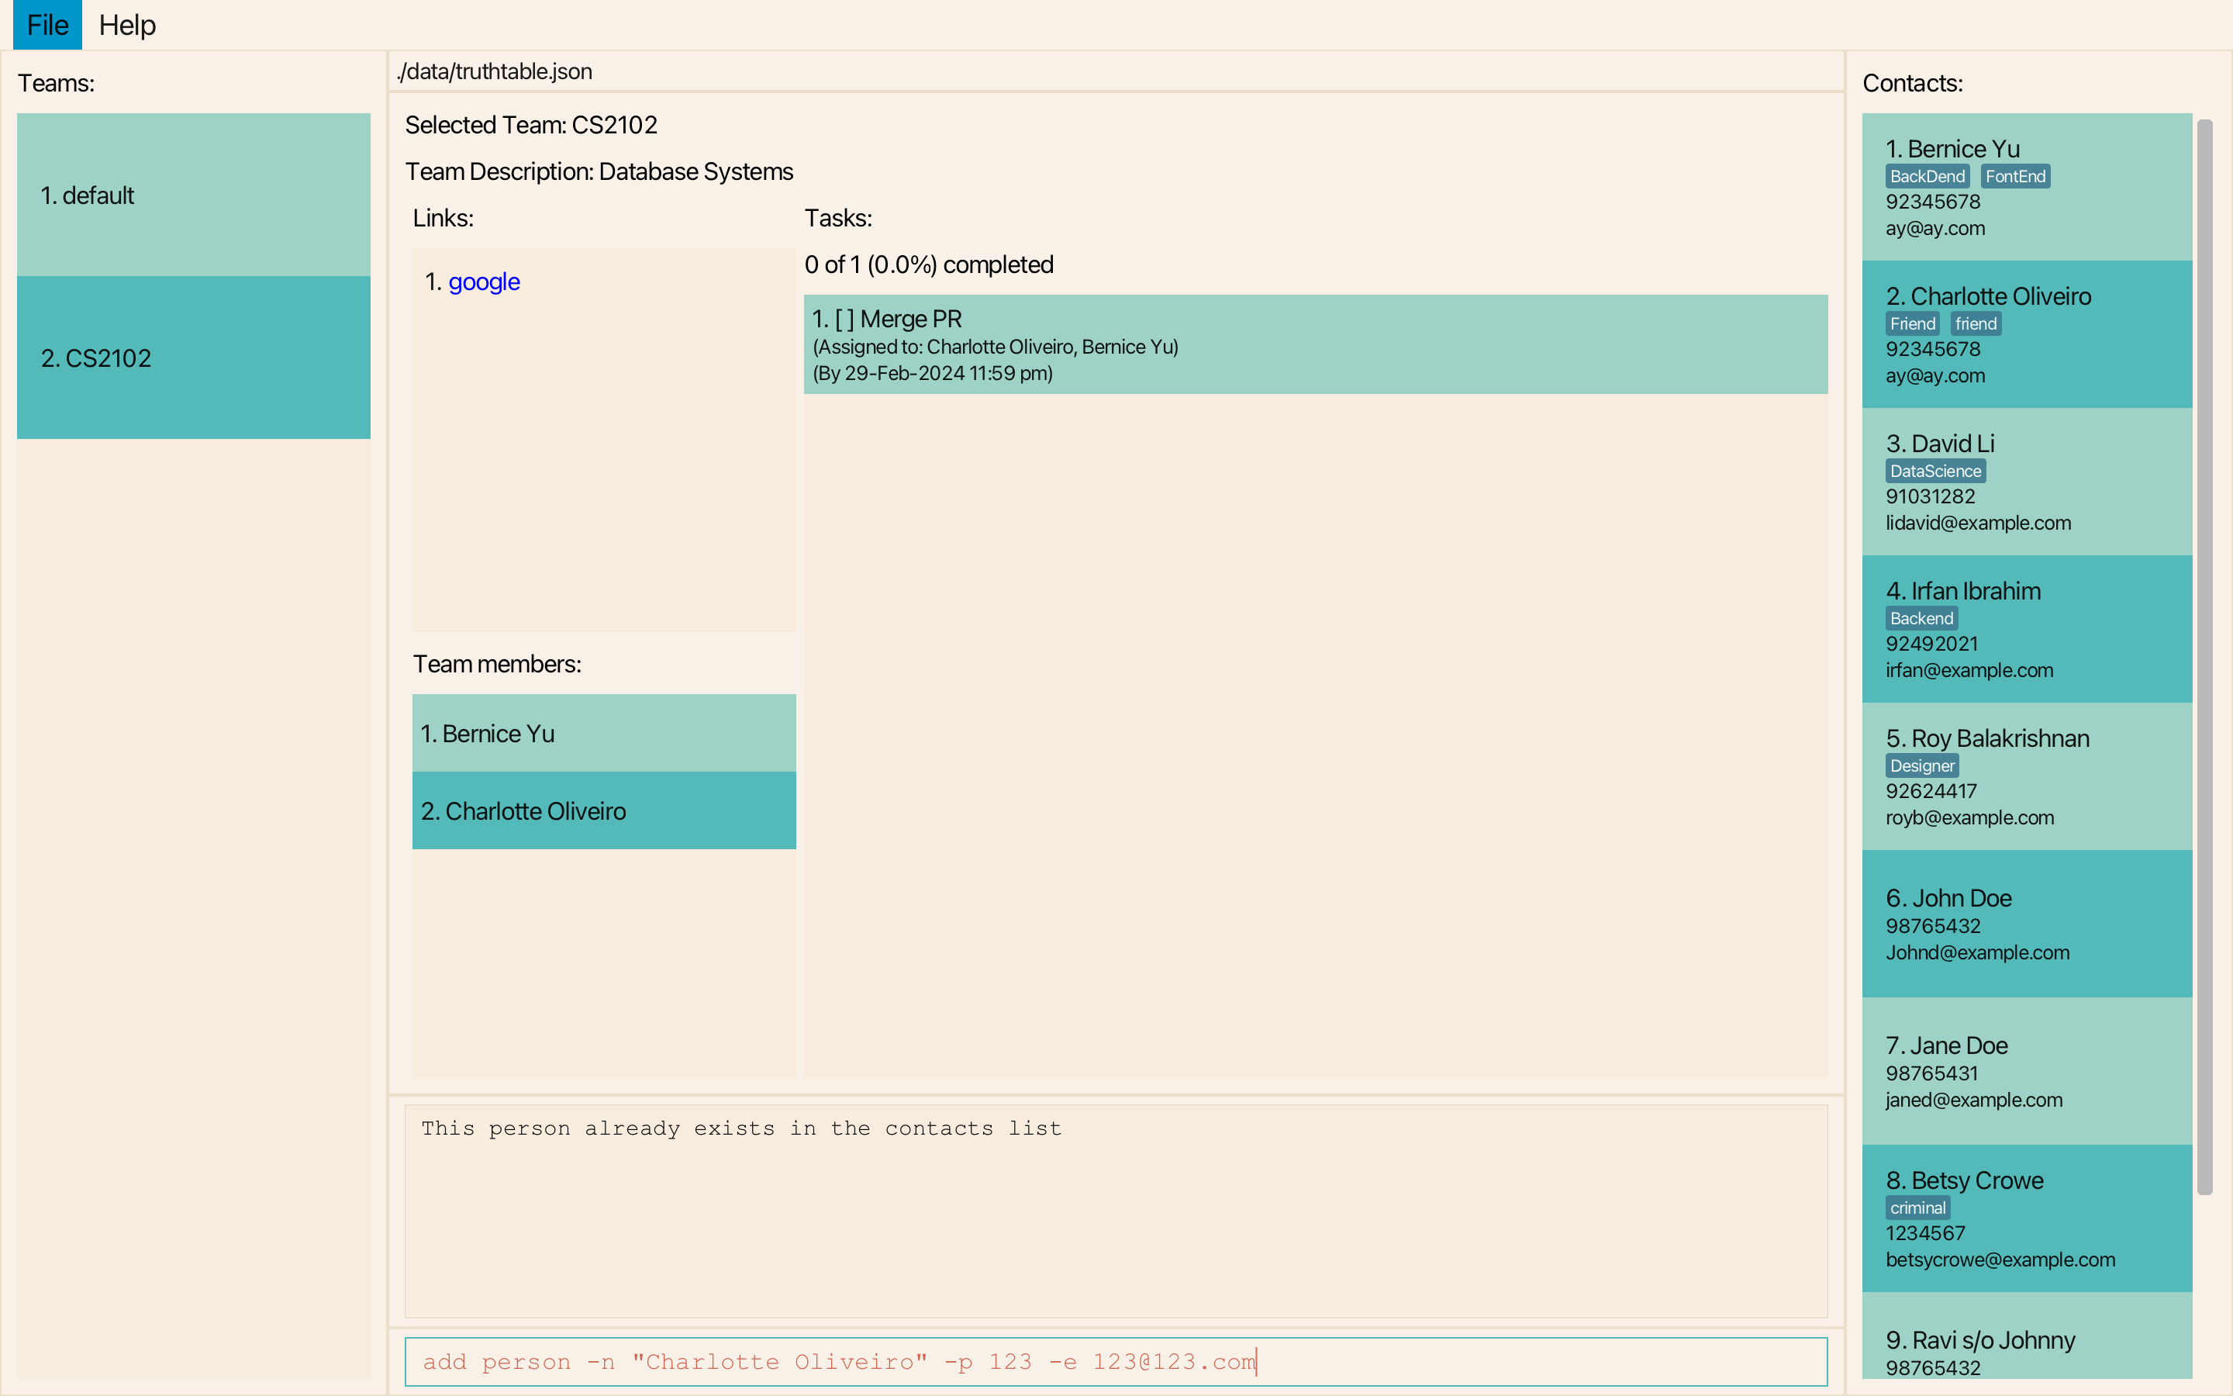The height and width of the screenshot is (1396, 2233).
Task: Open the google link
Action: click(484, 282)
